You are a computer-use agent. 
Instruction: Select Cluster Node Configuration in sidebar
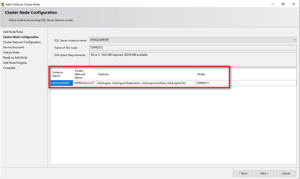point(21,37)
